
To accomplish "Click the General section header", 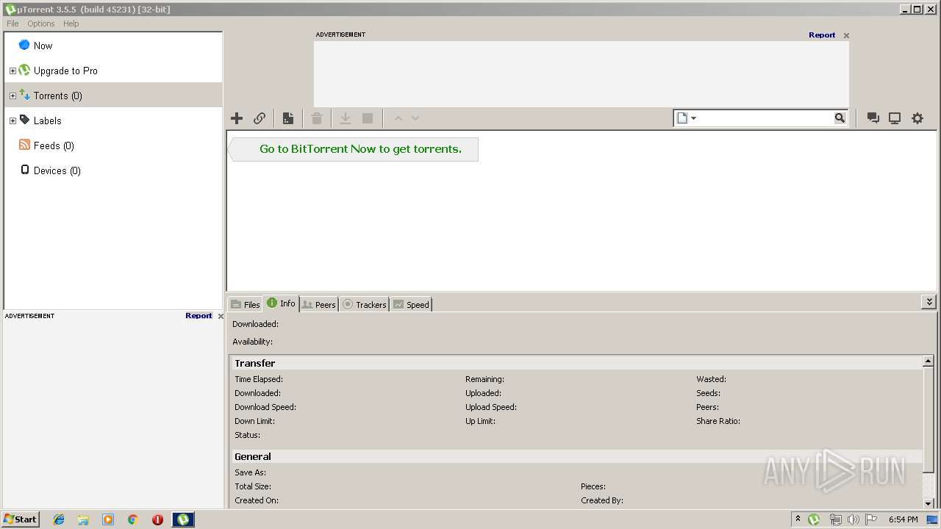I will [576, 456].
